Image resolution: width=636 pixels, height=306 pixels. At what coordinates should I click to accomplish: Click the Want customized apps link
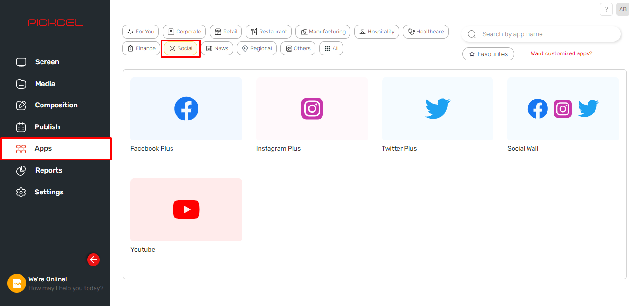click(x=561, y=53)
